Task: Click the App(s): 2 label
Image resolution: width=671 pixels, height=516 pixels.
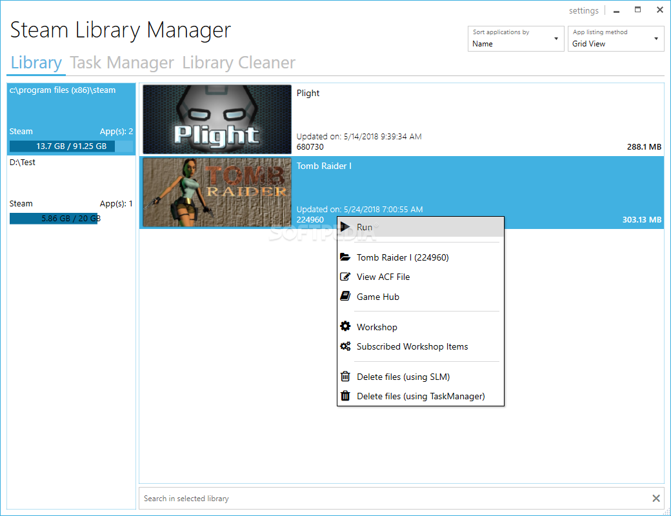Action: click(116, 132)
